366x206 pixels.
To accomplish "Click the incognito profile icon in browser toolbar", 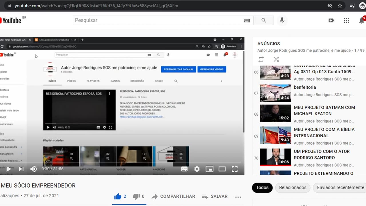I will (363, 6).
